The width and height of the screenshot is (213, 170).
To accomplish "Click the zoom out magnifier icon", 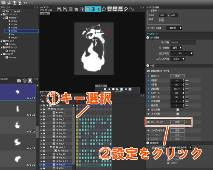I will point(65,9).
